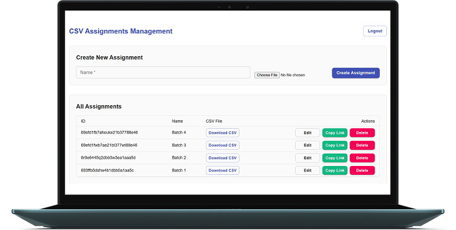The image size is (456, 230).
Task: Delete the Batch 3 assignment
Action: 362,145
